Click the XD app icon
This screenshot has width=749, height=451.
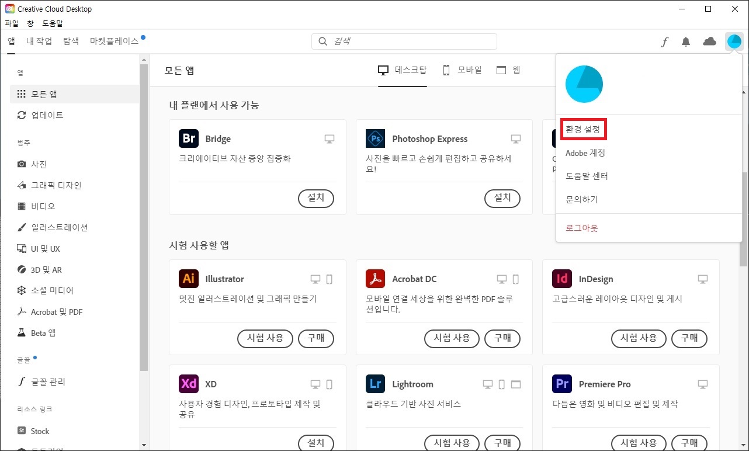(189, 384)
